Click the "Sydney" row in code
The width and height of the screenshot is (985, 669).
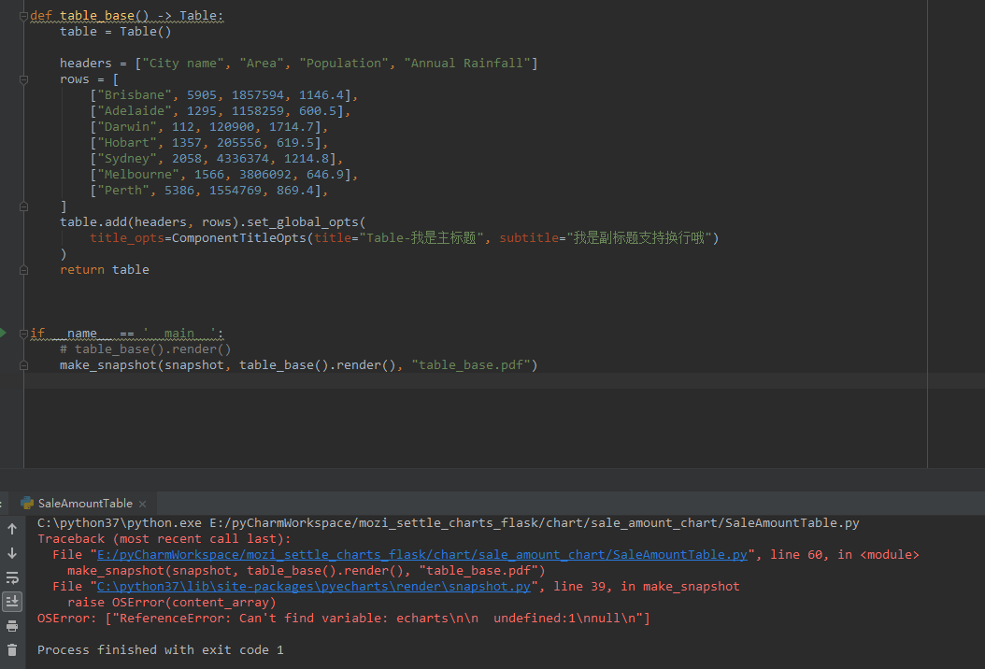(216, 158)
